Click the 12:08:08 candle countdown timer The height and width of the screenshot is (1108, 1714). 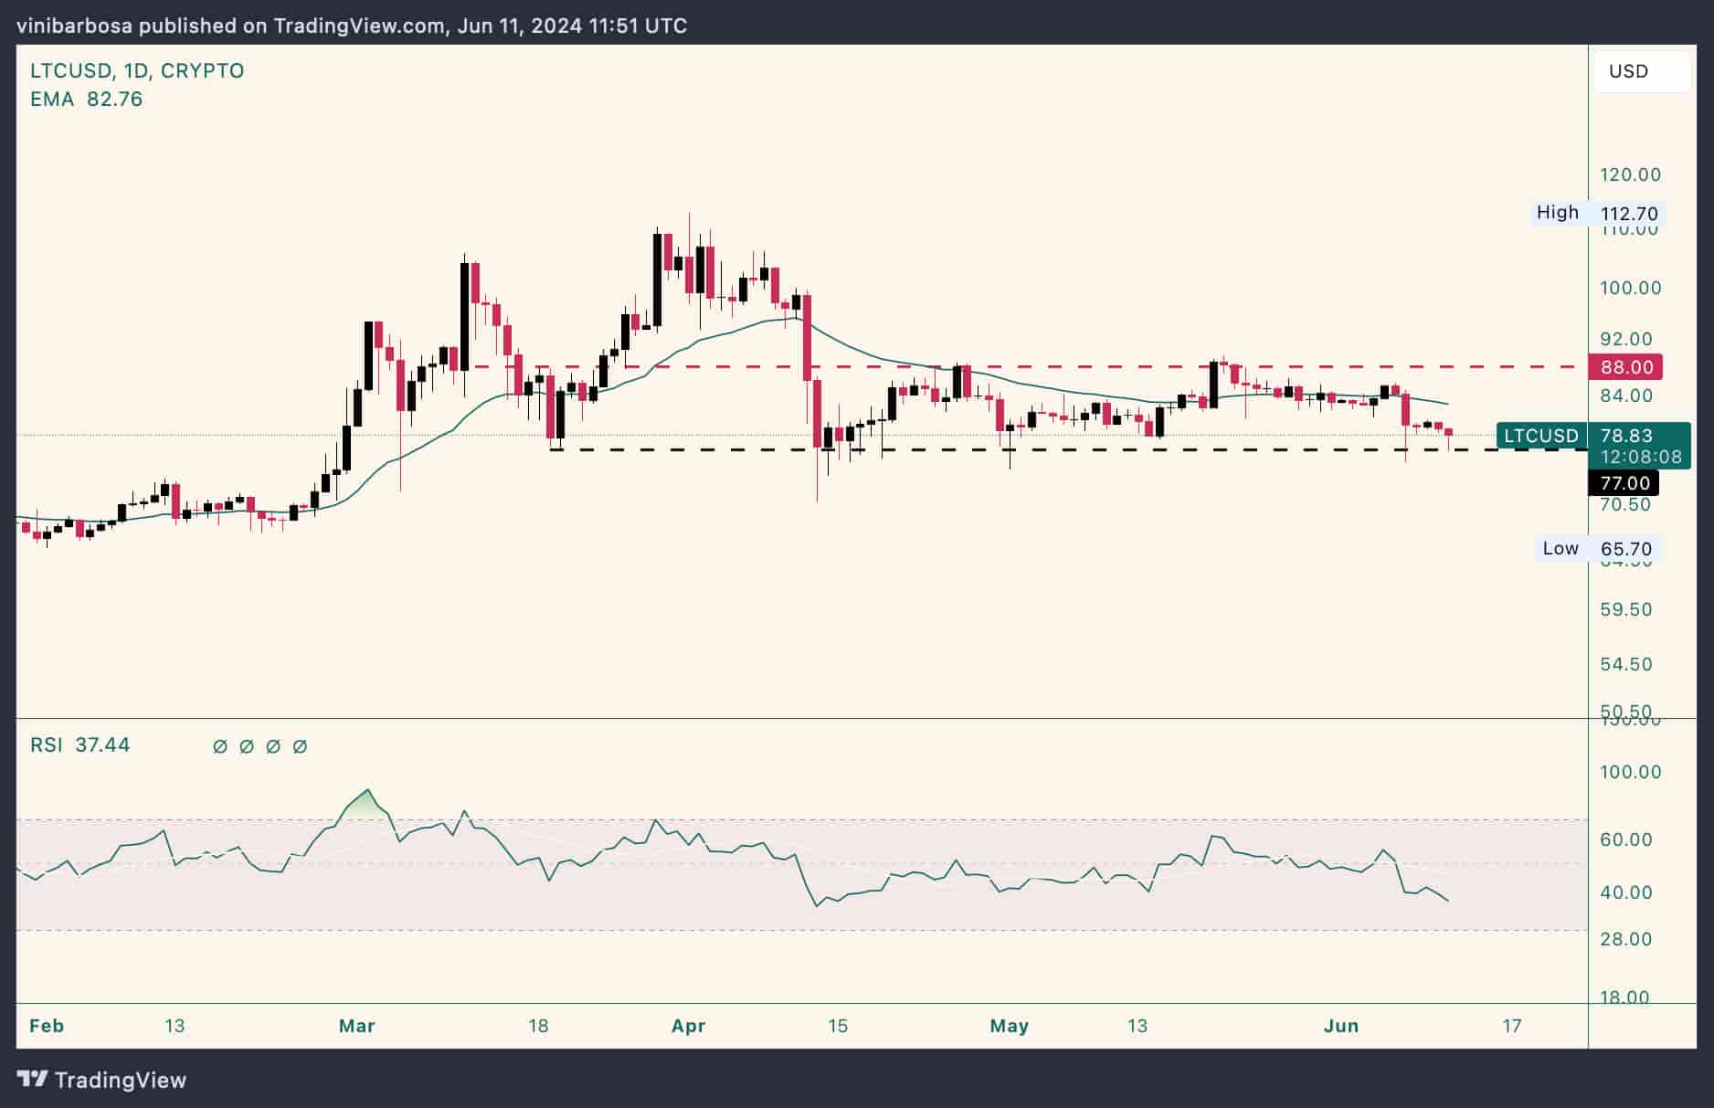(1642, 457)
